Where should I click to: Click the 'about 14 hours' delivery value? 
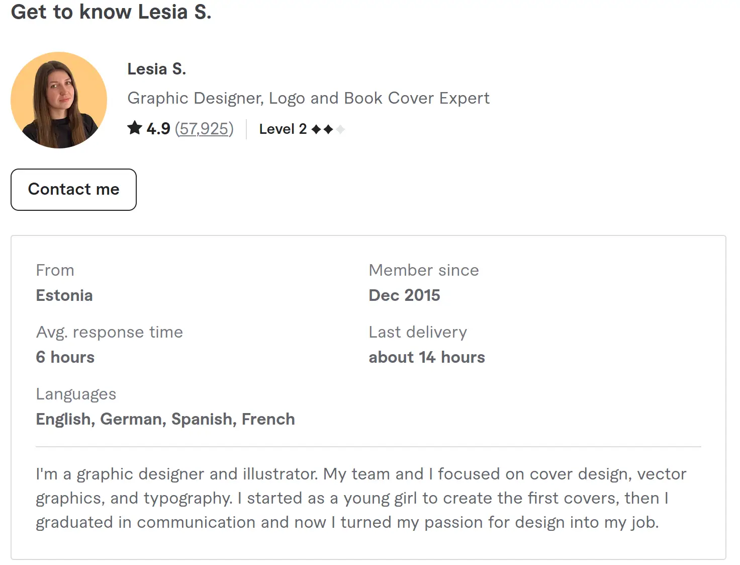[x=427, y=357]
